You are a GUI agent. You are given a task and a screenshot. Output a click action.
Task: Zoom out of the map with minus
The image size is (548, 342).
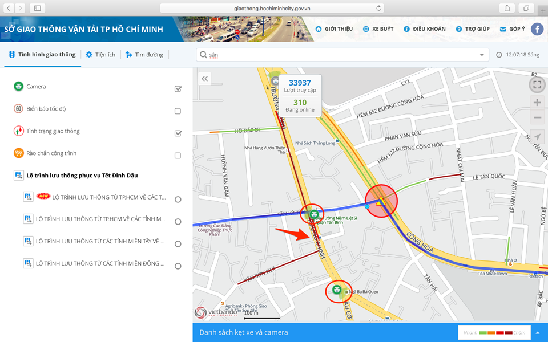tap(538, 117)
